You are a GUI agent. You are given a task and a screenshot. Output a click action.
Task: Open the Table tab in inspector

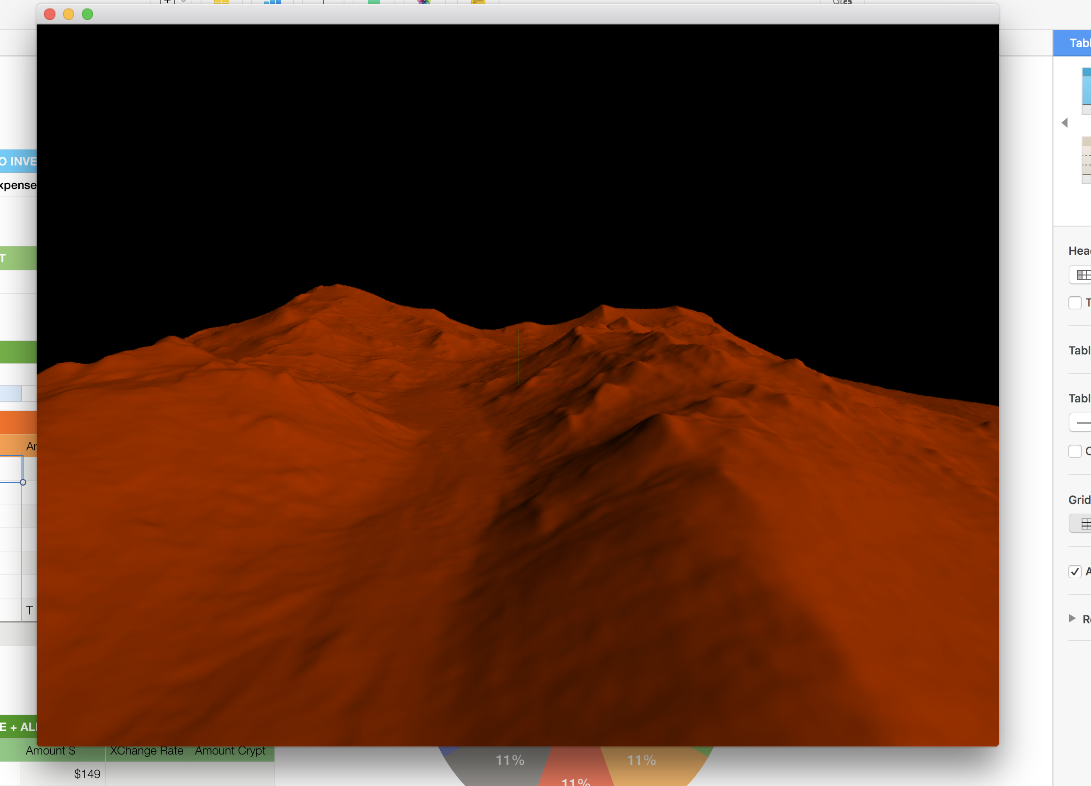pyautogui.click(x=1077, y=43)
